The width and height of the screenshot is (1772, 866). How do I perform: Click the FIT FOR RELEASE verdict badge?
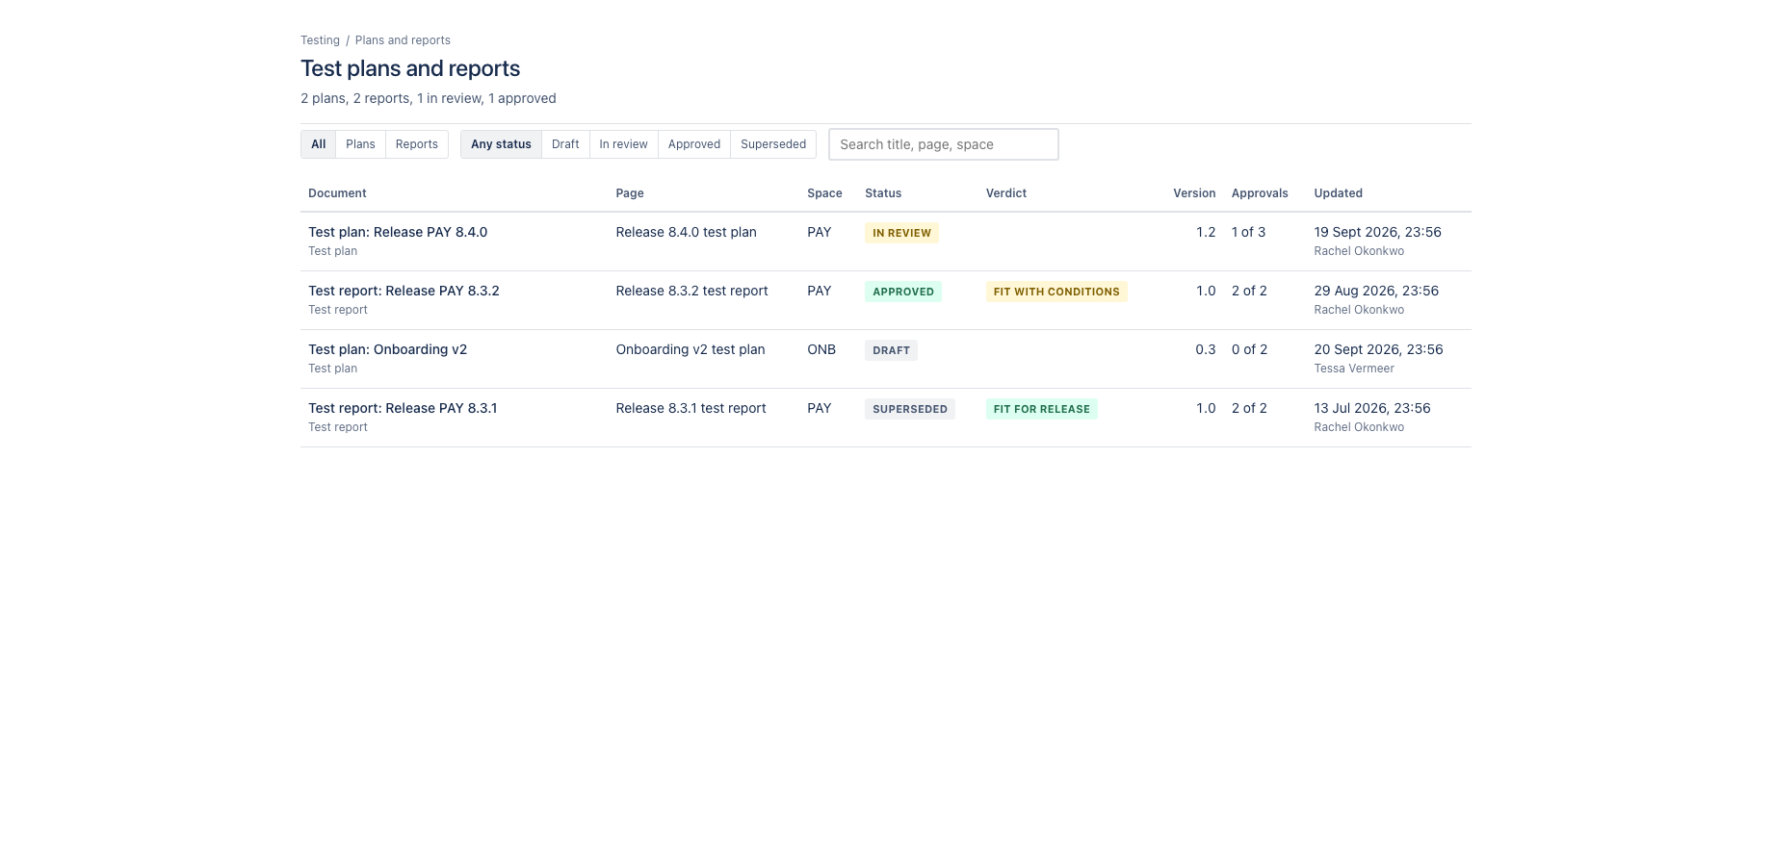[1042, 409]
